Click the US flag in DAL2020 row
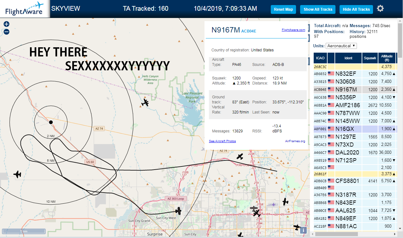403x238 pixels. point(331,153)
